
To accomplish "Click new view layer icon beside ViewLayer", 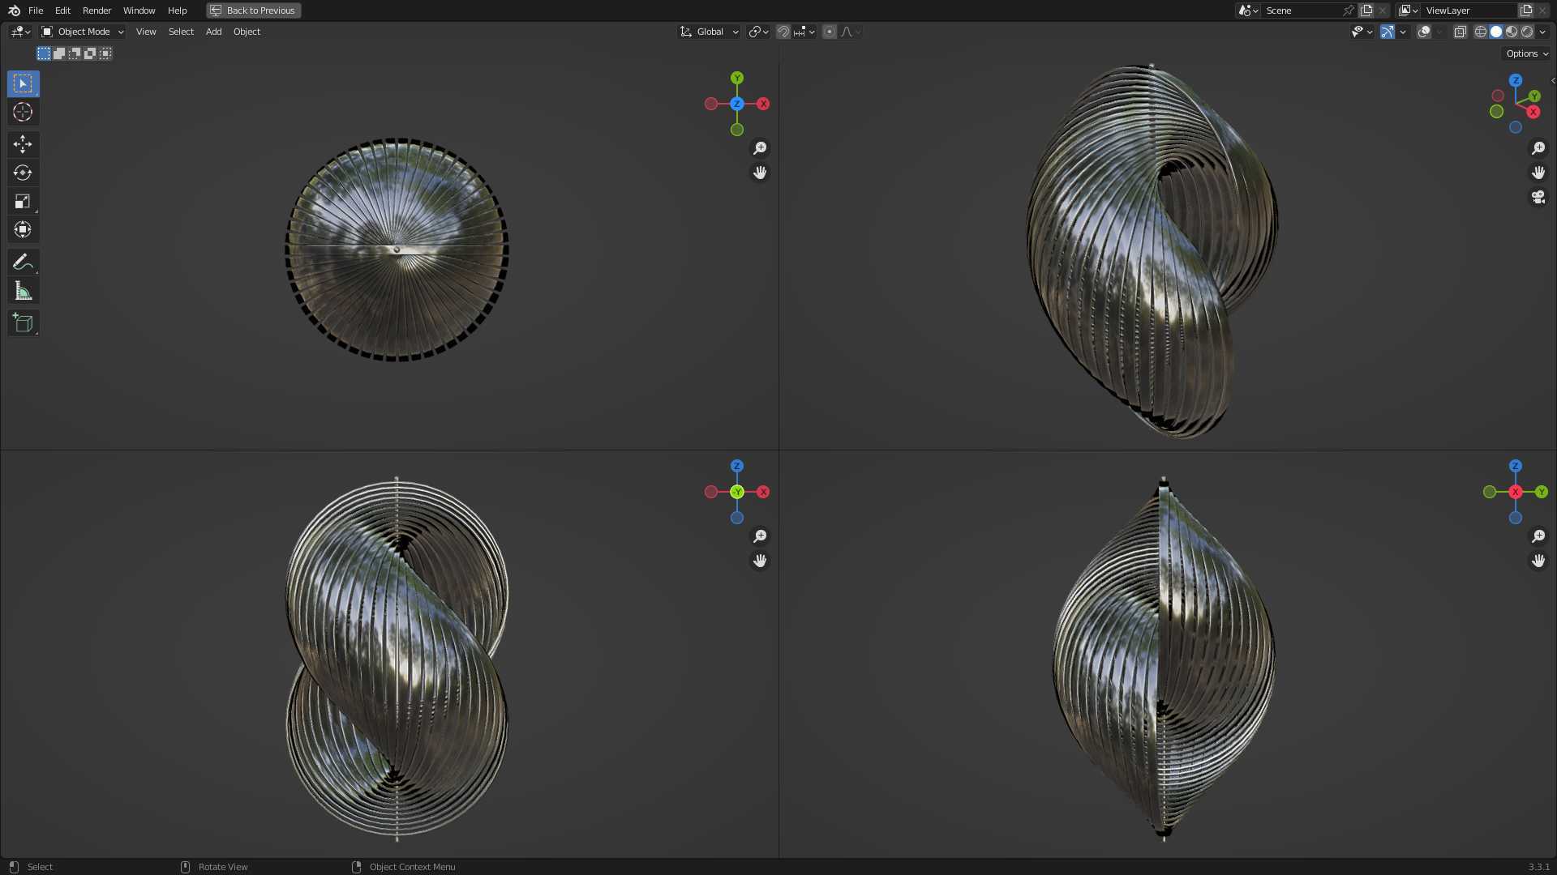I will (1526, 11).
